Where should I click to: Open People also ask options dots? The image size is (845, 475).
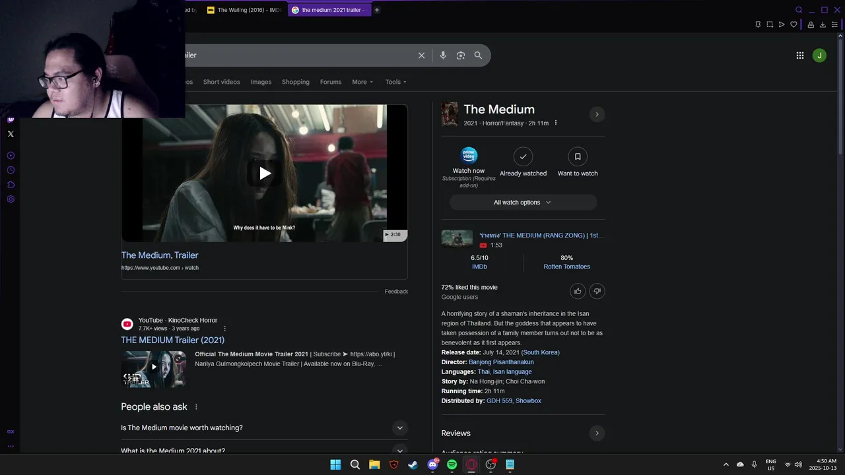coord(196,407)
